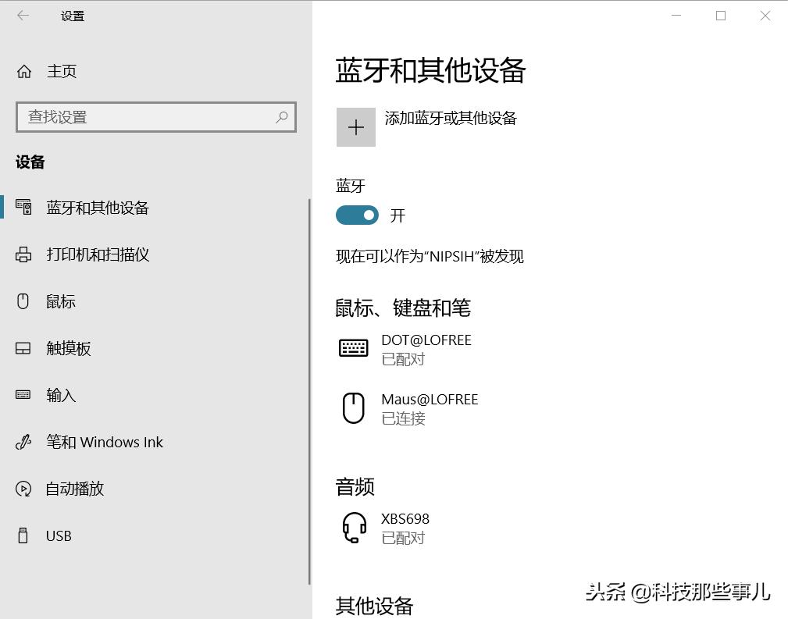
Task: Click the back arrow to go back
Action: click(23, 16)
